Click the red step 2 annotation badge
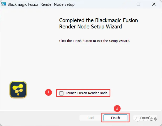Viewport: 162px width, 126px height. click(x=117, y=108)
